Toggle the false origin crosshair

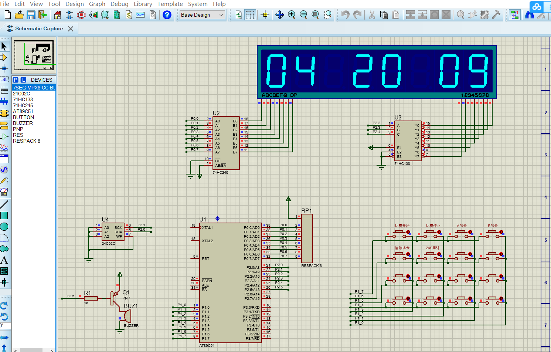[x=265, y=15]
